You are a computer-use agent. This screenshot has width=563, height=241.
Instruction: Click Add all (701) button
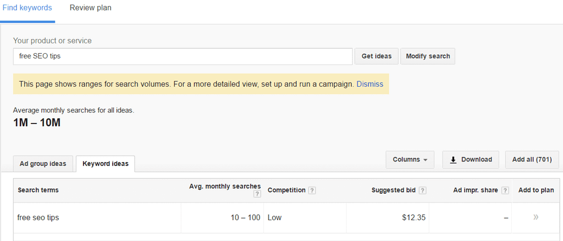[x=532, y=160]
